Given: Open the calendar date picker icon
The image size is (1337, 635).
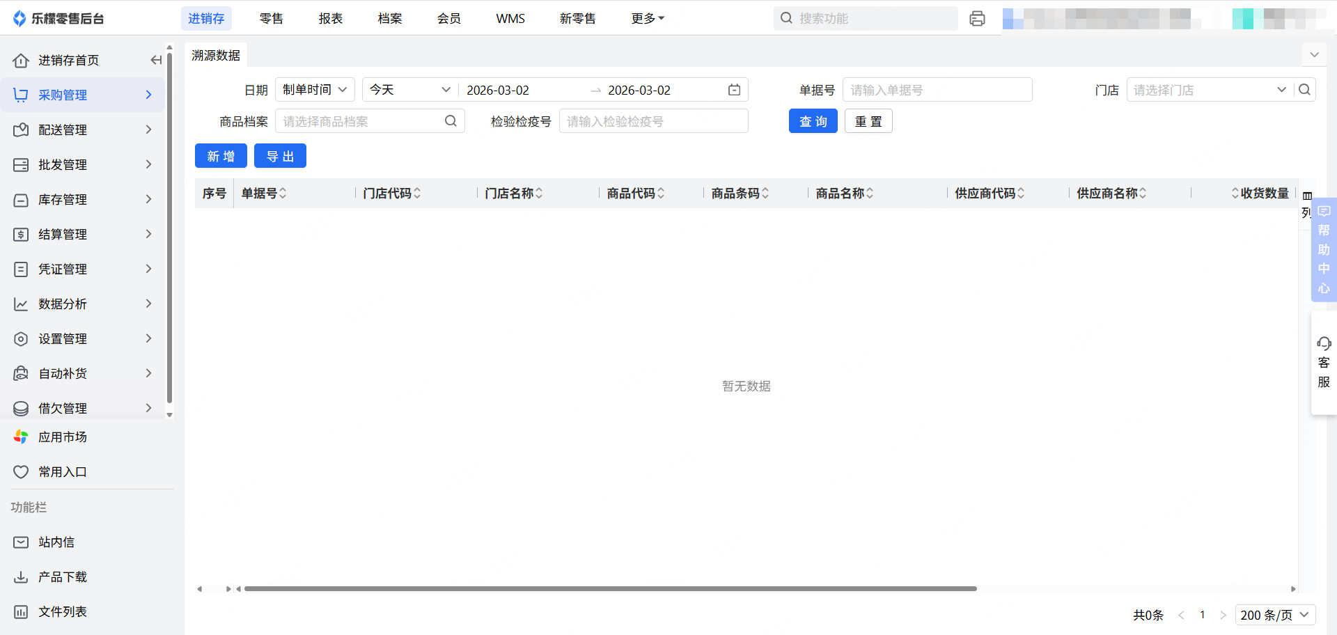Looking at the screenshot, I should (x=734, y=90).
